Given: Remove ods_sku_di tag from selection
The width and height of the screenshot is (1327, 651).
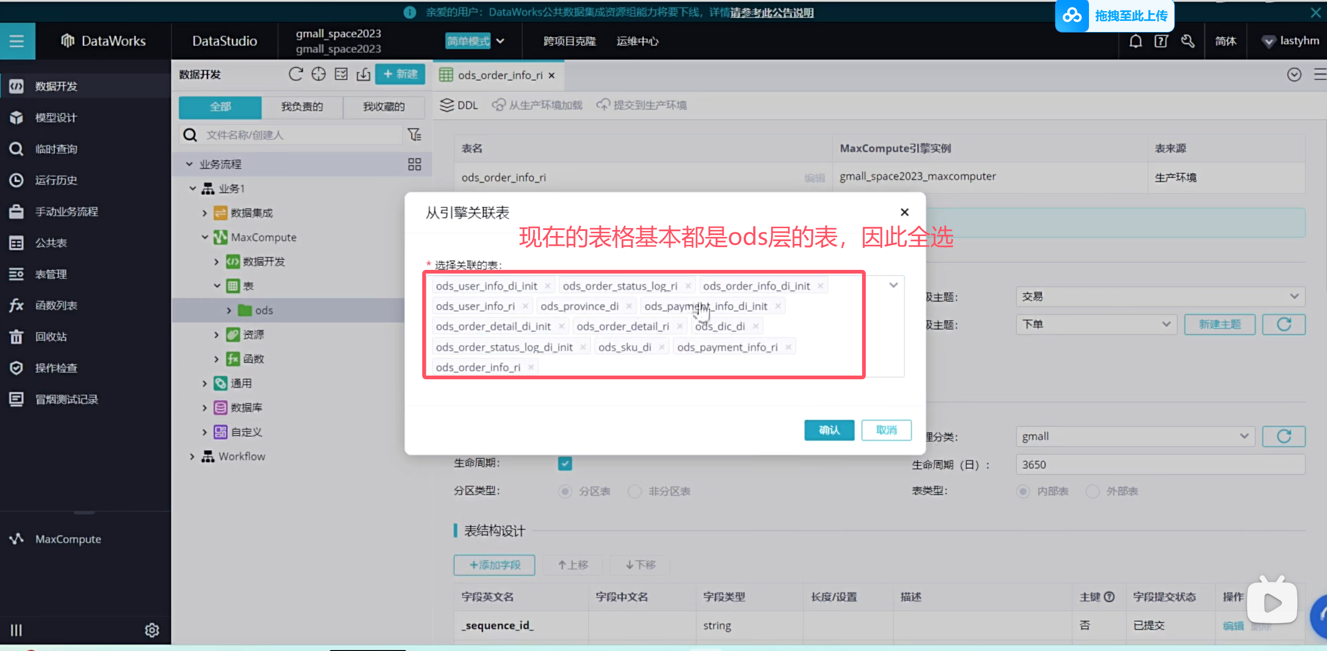Looking at the screenshot, I should pyautogui.click(x=662, y=347).
